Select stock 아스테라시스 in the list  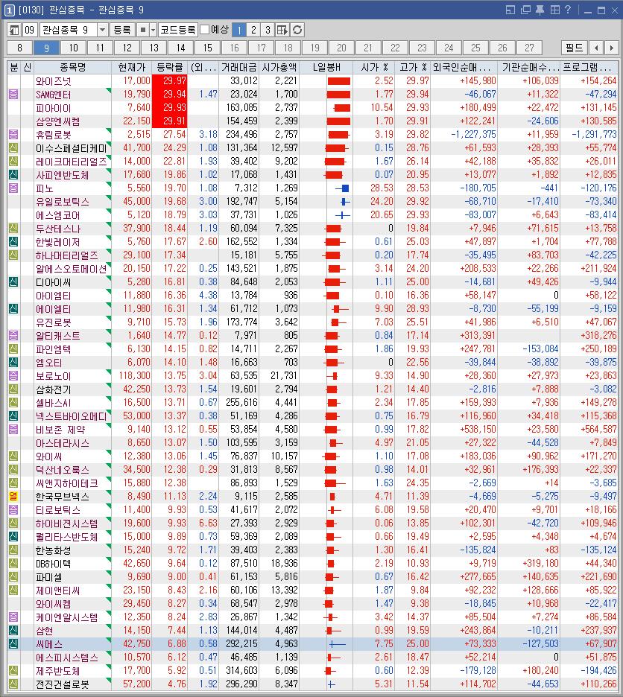click(x=63, y=443)
